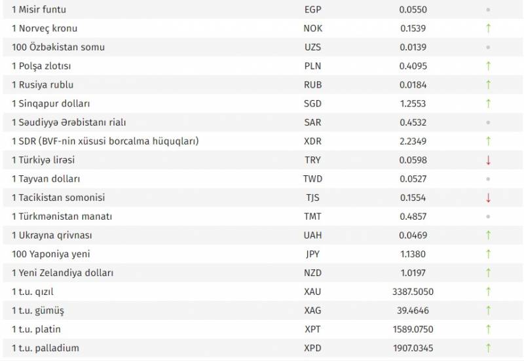Select the 1 Ukrayna qrivnası row name
524x361 pixels.
tap(52, 235)
